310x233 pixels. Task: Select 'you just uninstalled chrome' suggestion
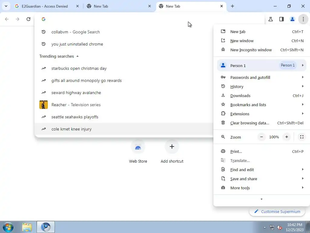(x=124, y=44)
